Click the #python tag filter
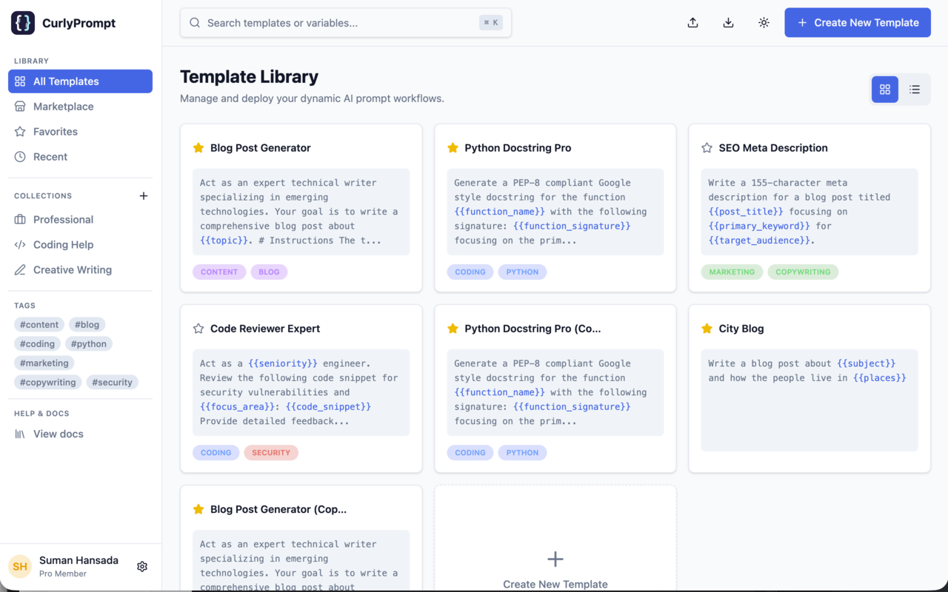This screenshot has height=592, width=948. pyautogui.click(x=88, y=343)
